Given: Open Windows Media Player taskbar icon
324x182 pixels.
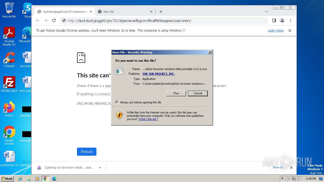Looking at the screenshot, I should click(37, 179).
